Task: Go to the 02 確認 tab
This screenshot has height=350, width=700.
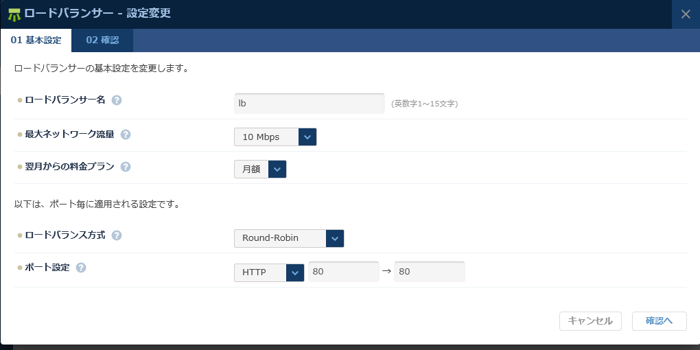Action: pyautogui.click(x=102, y=40)
